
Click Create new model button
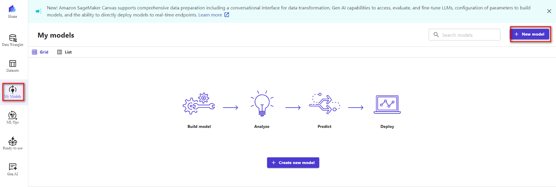click(x=293, y=162)
